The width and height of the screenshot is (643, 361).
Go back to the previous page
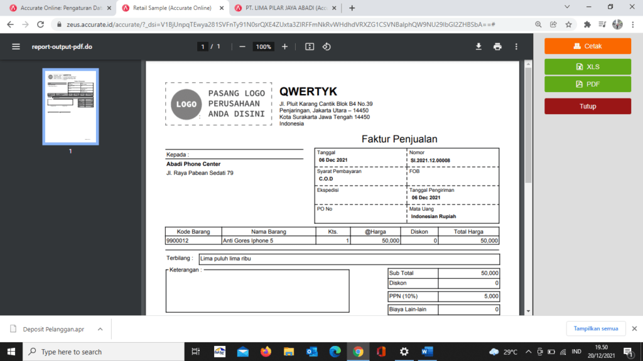[10, 24]
